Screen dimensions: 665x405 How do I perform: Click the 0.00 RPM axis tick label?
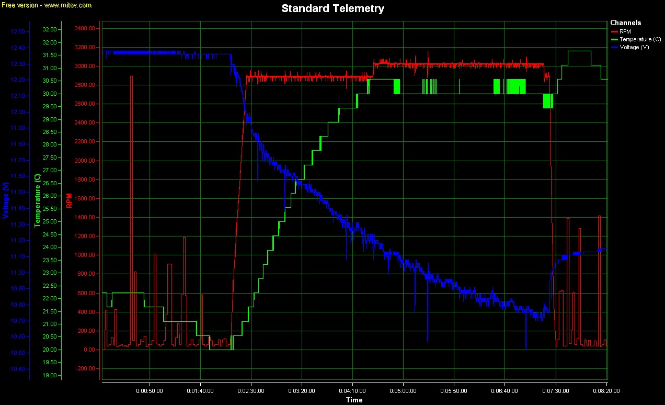[89, 350]
